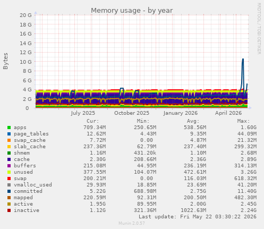Click the green apps legend swatch
264x229 pixels.
click(x=9, y=128)
